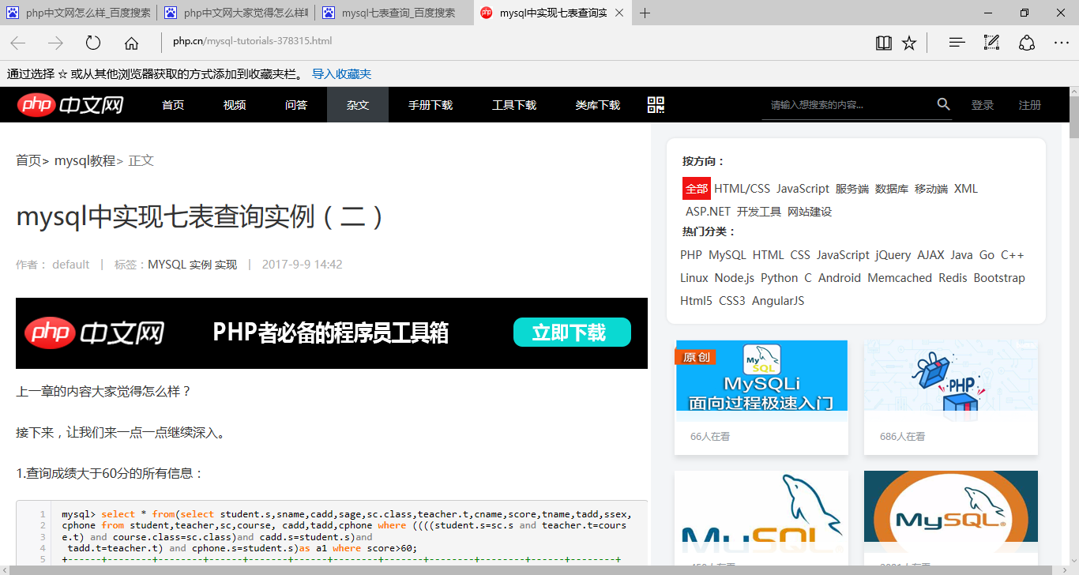Open the browser home page
The height and width of the screenshot is (575, 1079).
131,43
